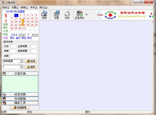Viewport: 156px width, 115px height.
Task: Click the 部首 input field
Action: tap(13, 51)
